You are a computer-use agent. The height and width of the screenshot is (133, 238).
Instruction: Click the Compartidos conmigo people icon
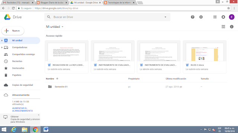pos(6,54)
